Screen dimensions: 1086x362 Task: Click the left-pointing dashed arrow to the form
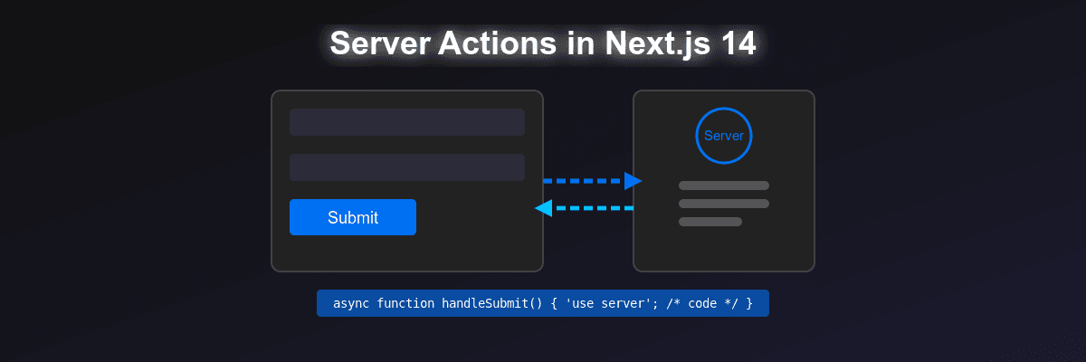(x=584, y=208)
